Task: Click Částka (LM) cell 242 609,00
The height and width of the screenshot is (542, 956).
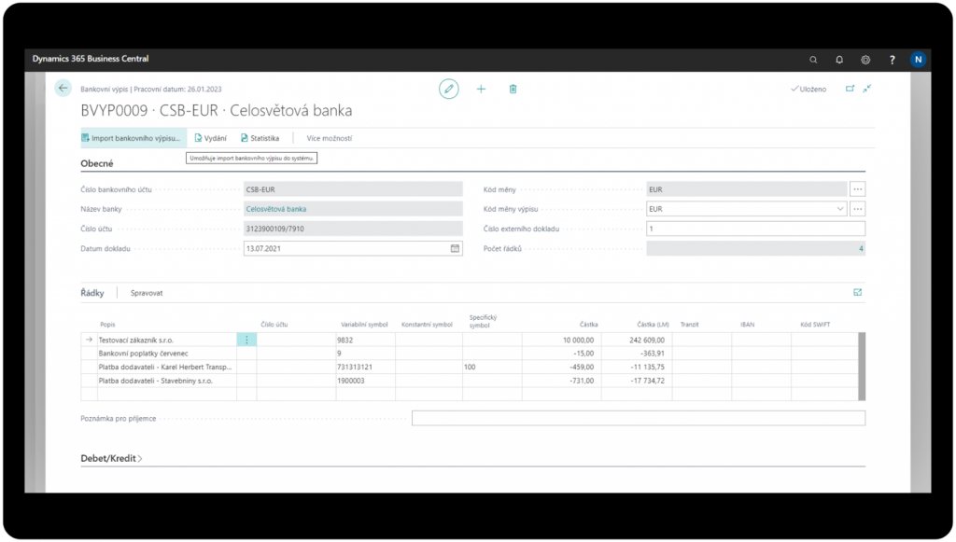Action: (x=637, y=340)
